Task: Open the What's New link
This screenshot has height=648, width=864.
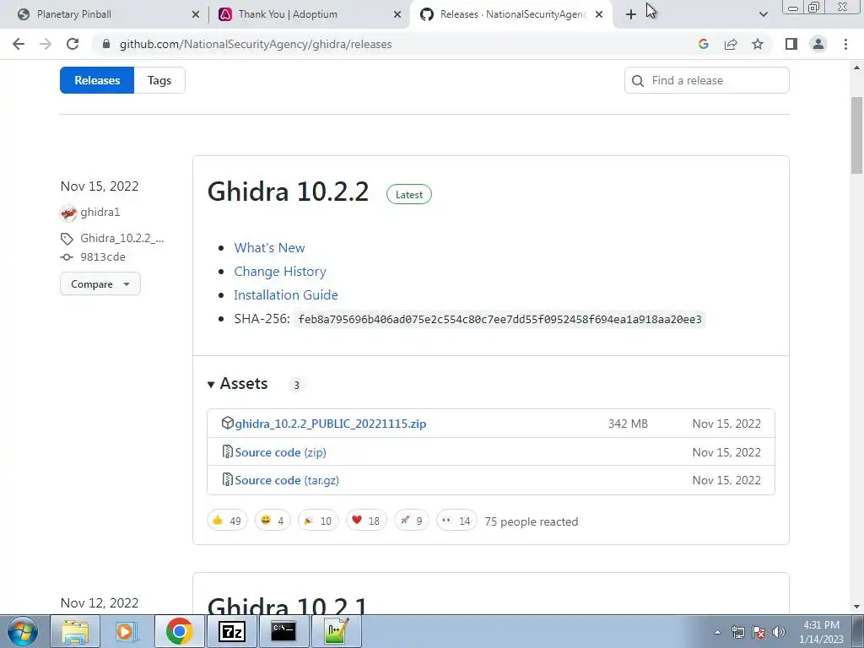Action: tap(269, 248)
